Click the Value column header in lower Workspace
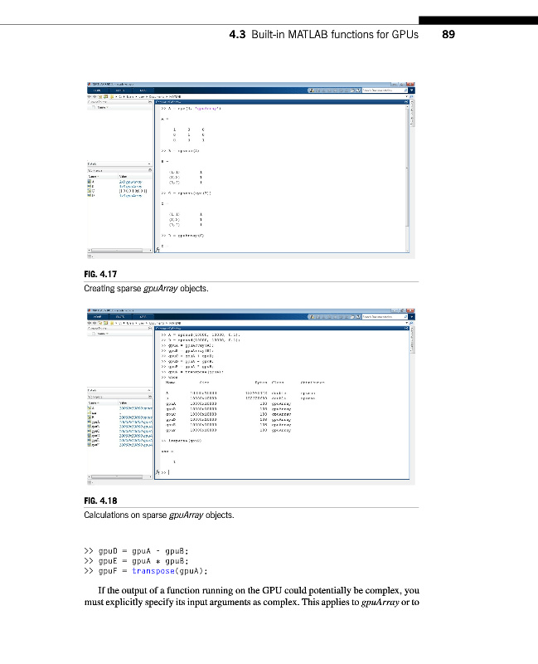Image resolution: width=538 pixels, height=664 pixels. (x=124, y=403)
